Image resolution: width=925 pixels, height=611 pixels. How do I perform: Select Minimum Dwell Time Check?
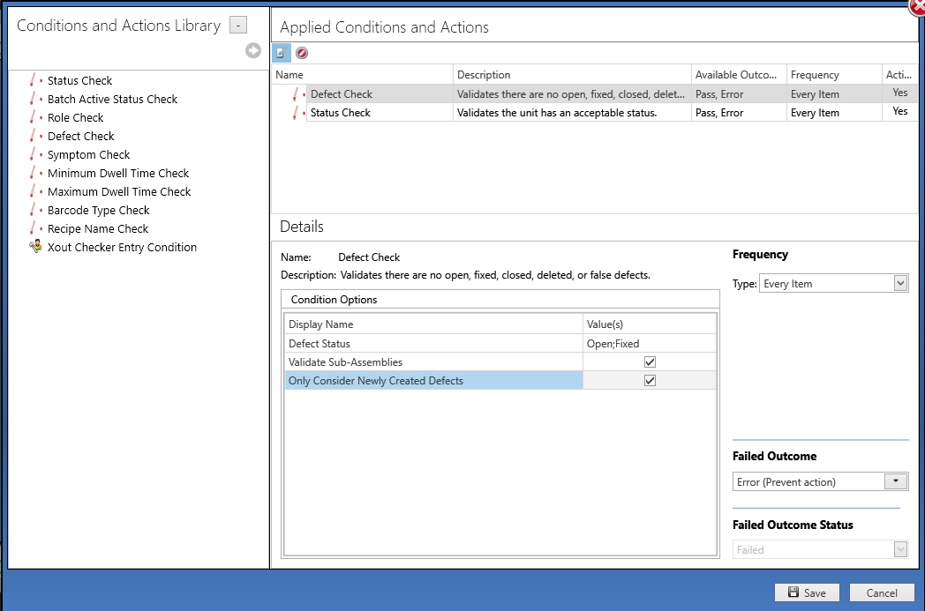pos(118,173)
